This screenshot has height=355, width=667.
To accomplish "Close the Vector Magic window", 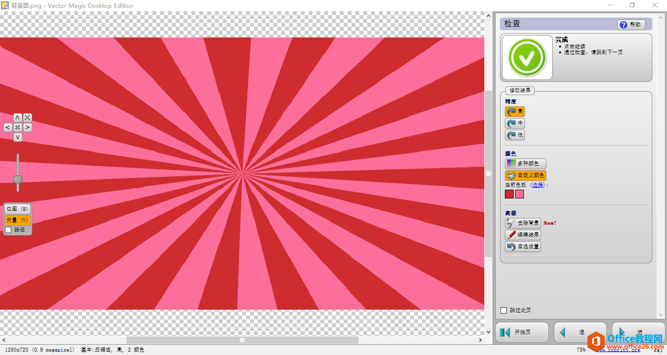I will pos(655,5).
